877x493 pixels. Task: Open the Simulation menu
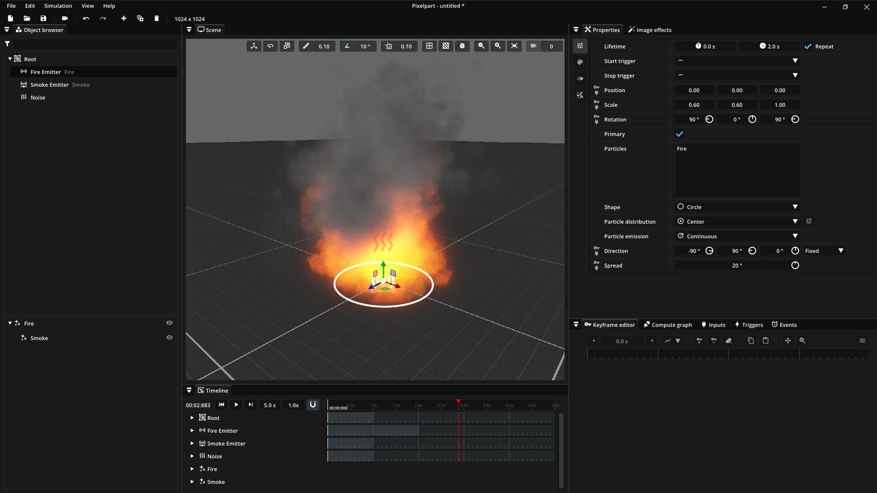click(x=58, y=6)
